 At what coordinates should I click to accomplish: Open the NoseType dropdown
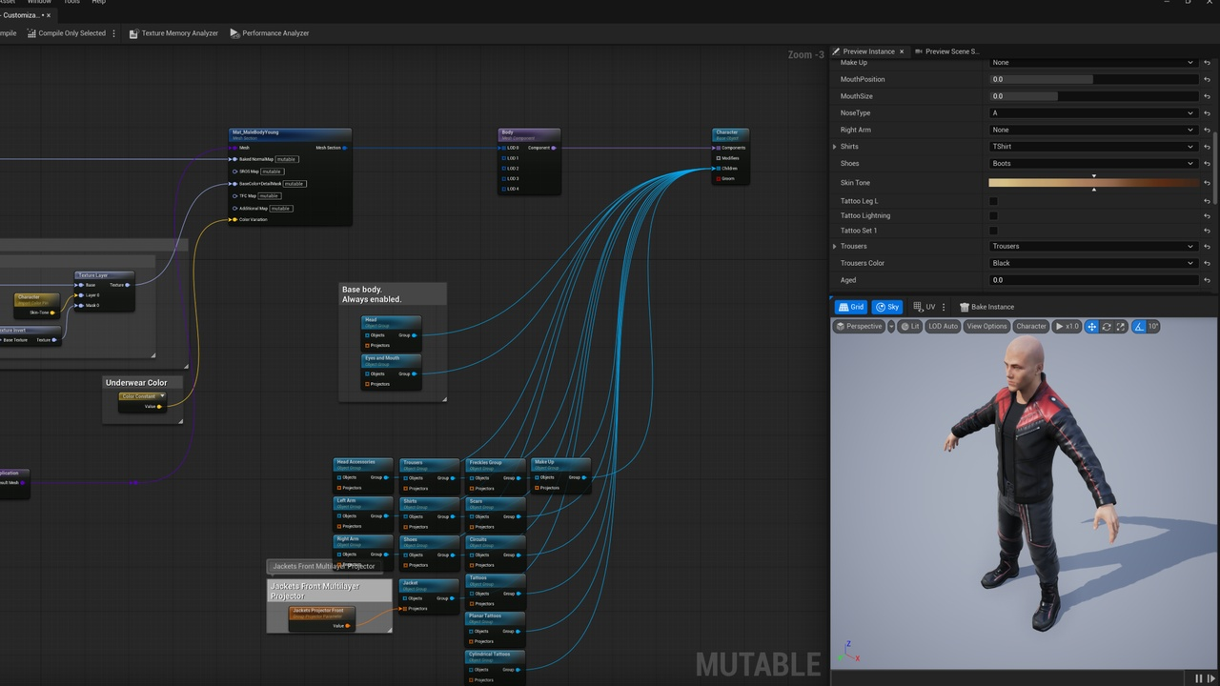point(1092,112)
